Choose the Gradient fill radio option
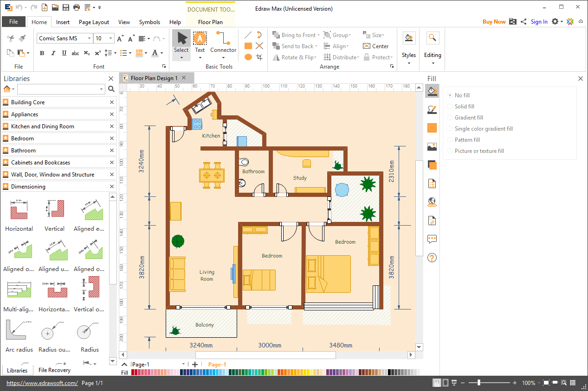588x391 pixels. coord(450,118)
